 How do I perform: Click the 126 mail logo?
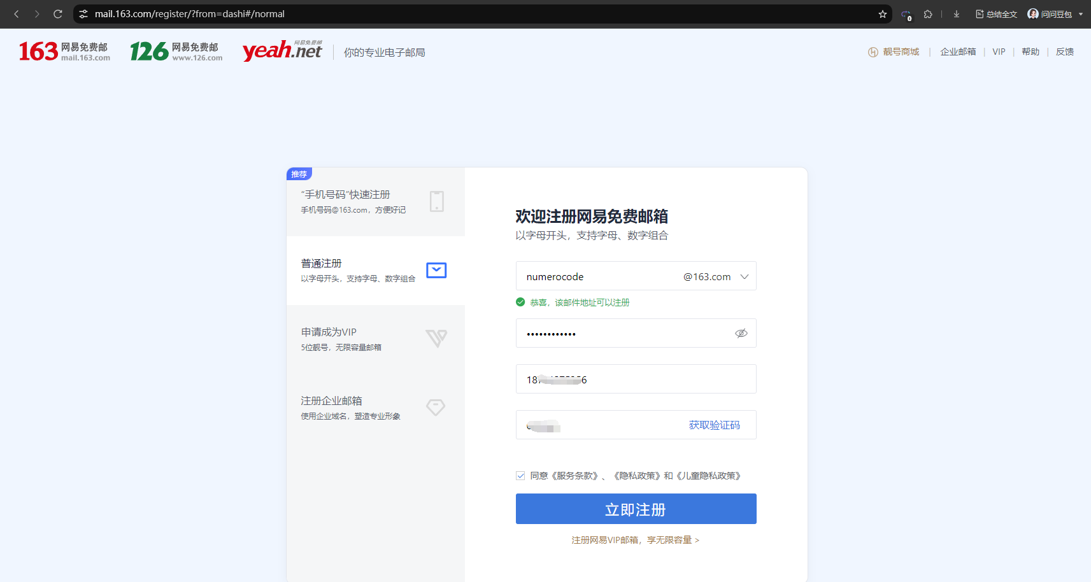click(176, 52)
